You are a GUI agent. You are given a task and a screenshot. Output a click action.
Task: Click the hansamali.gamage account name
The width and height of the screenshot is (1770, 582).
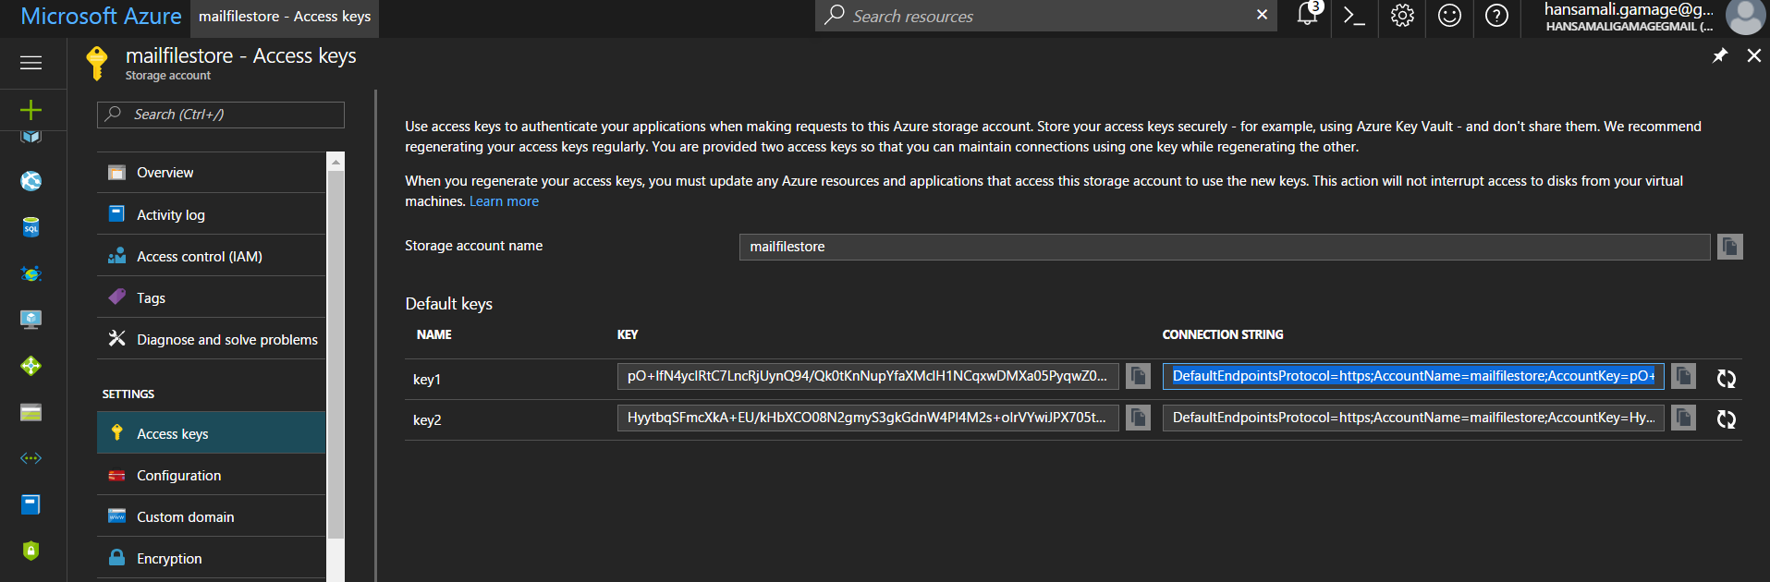1629,9
